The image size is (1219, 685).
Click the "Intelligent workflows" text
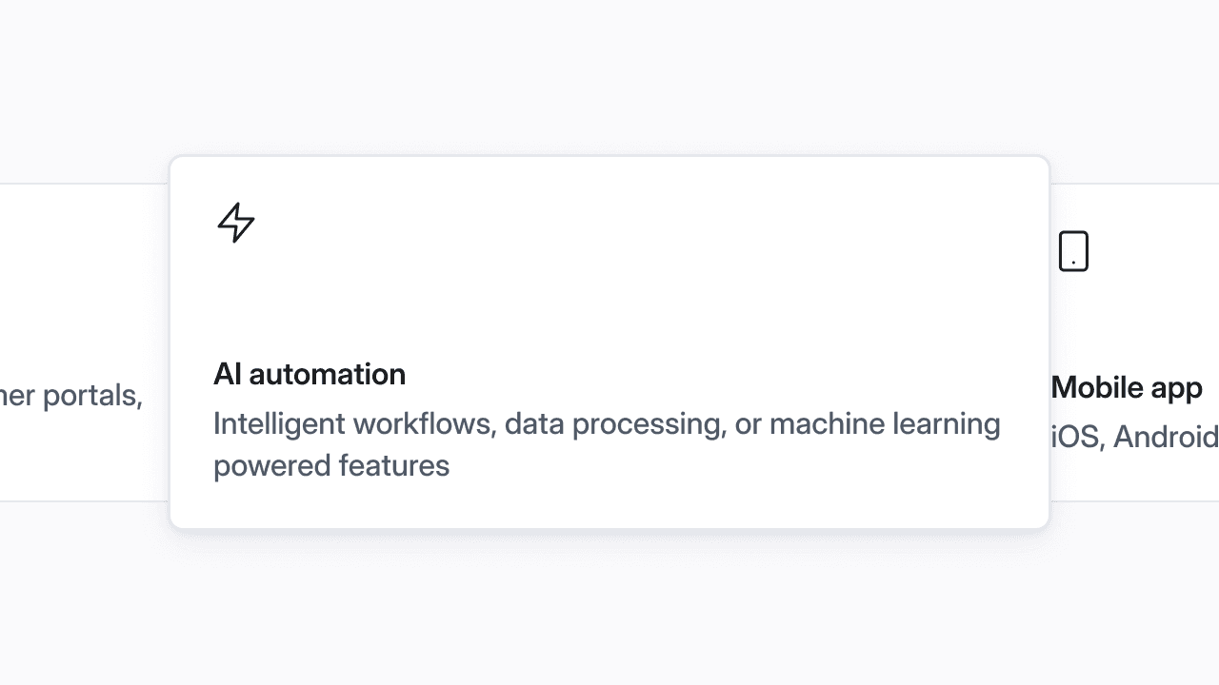pos(354,424)
